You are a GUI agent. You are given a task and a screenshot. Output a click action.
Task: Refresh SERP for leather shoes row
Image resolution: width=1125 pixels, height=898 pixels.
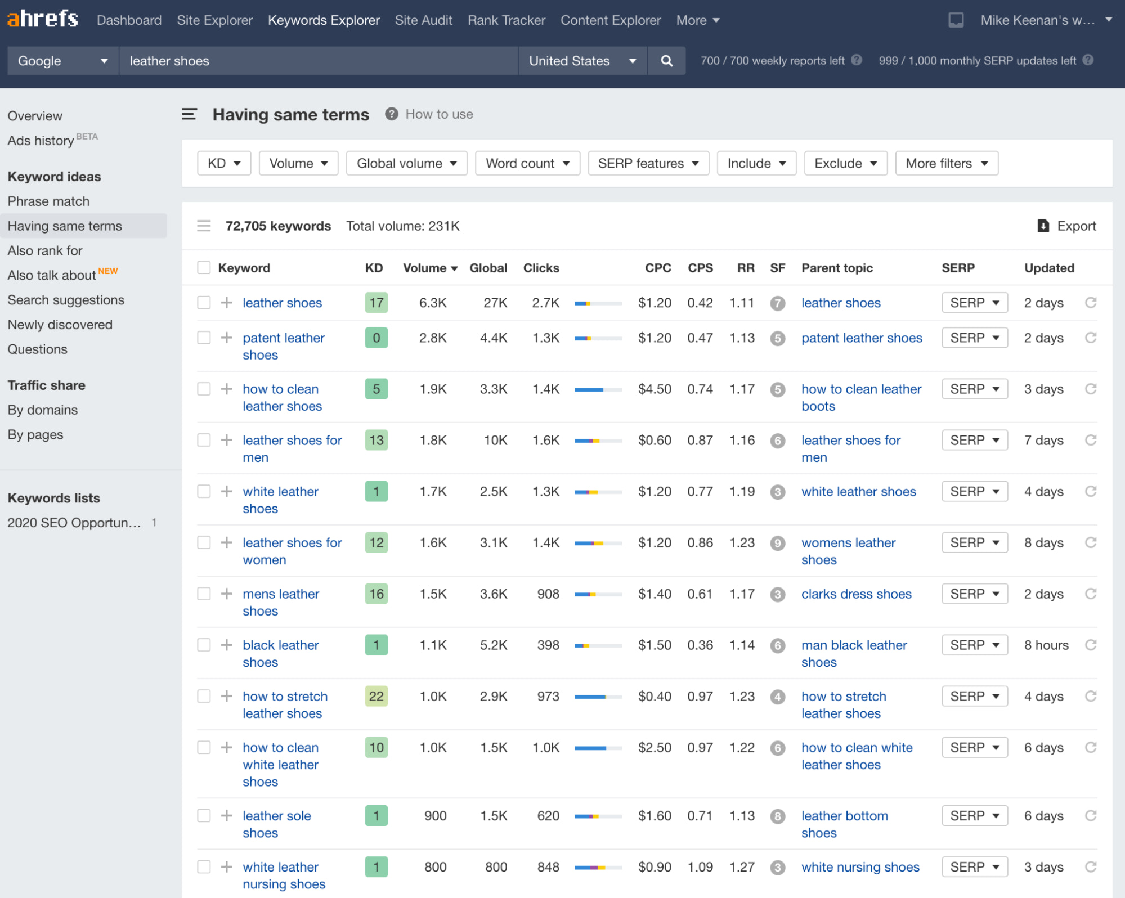pyautogui.click(x=1090, y=303)
